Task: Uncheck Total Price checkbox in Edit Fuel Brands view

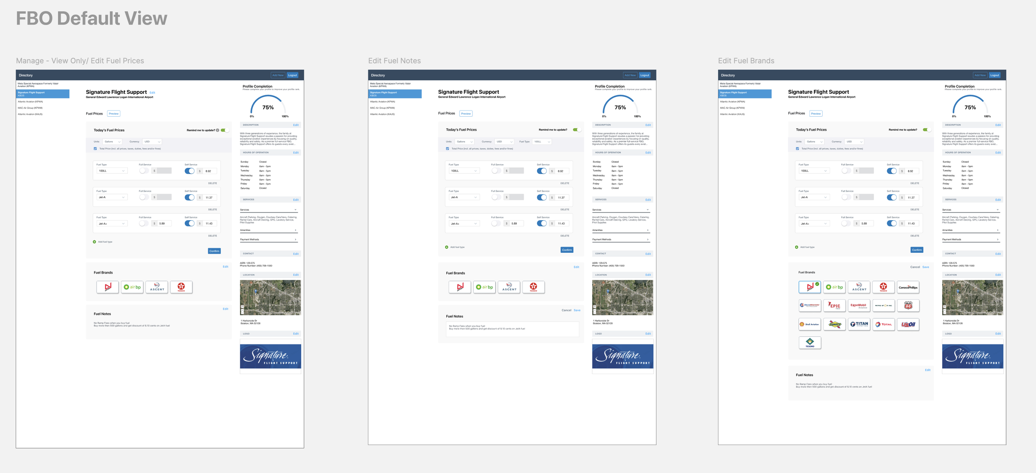Action: (797, 149)
